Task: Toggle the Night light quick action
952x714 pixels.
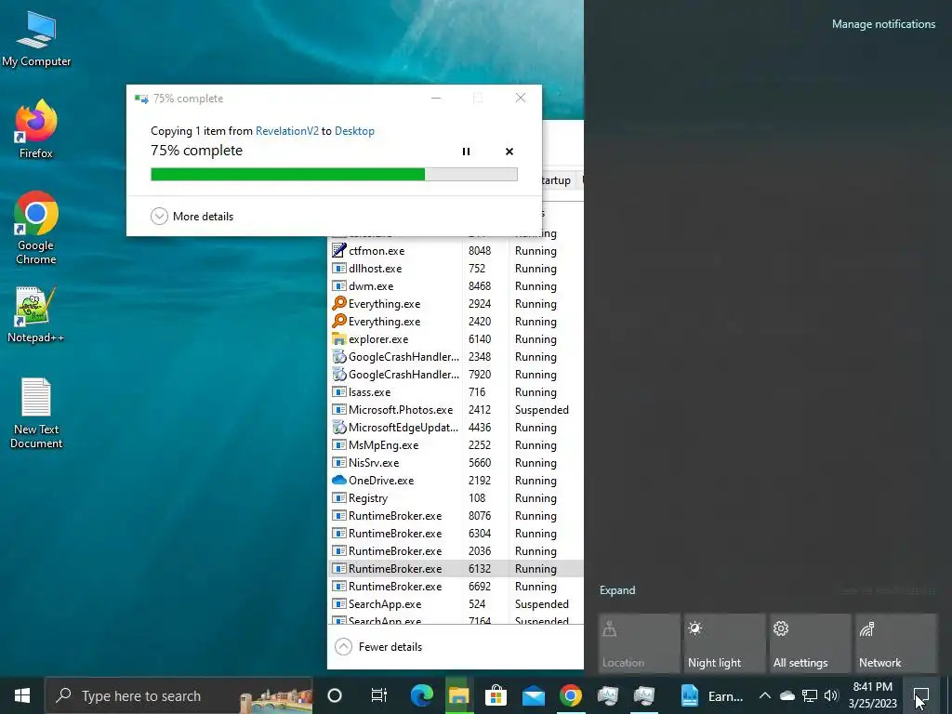Action: pyautogui.click(x=724, y=643)
